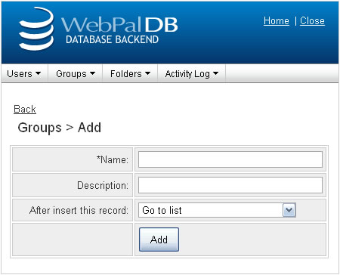Screen dimensions: 340x275
Task: Open the Activity Log menu
Action: pos(191,74)
